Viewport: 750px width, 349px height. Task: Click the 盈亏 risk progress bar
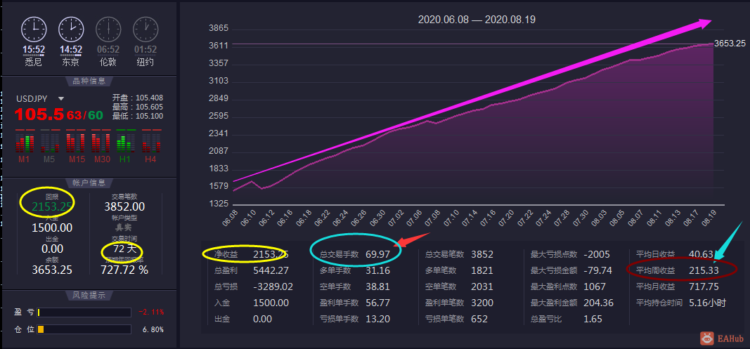click(84, 312)
